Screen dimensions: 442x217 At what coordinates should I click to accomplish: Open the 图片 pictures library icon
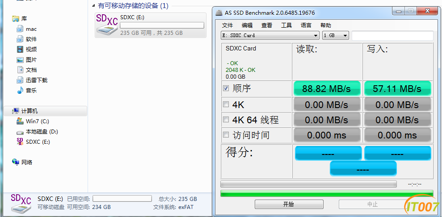pyautogui.click(x=20, y=60)
